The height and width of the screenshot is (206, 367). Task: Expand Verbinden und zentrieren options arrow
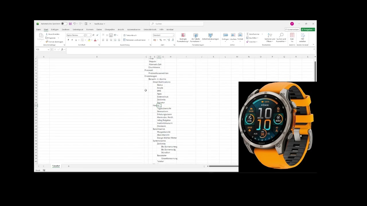(149, 40)
